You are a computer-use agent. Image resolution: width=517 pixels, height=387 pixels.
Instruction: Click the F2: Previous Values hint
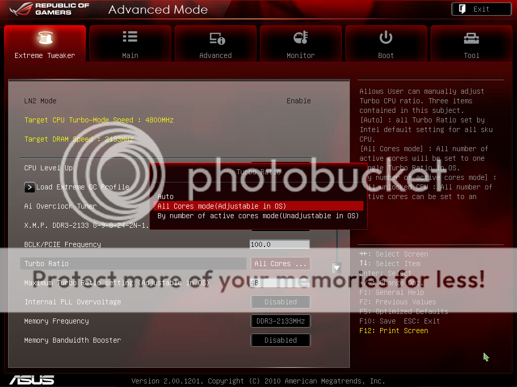tap(398, 302)
